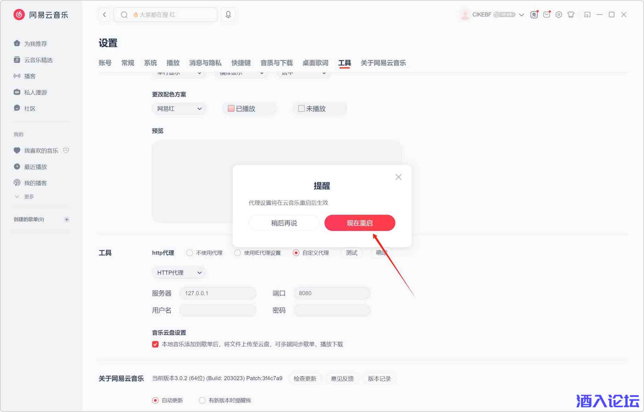This screenshot has height=412, width=644.
Task: Click the plus to create playlist
Action: pos(67,220)
